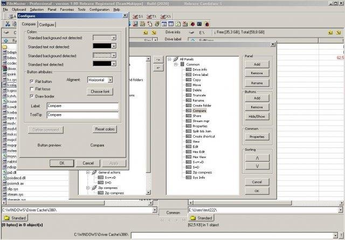
Task: Enable the Flat focus checkbox
Action: 32,88
